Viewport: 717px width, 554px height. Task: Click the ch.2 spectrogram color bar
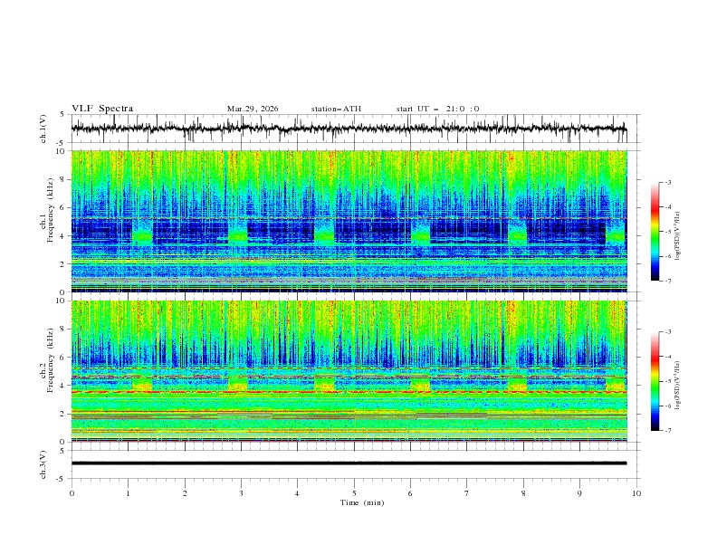click(655, 381)
